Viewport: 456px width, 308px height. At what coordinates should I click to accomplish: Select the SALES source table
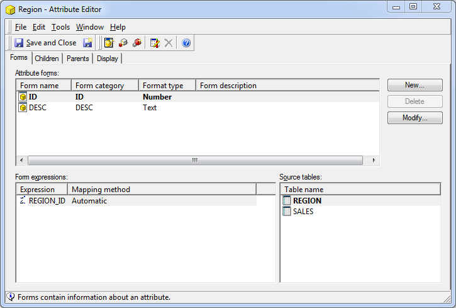(x=303, y=212)
